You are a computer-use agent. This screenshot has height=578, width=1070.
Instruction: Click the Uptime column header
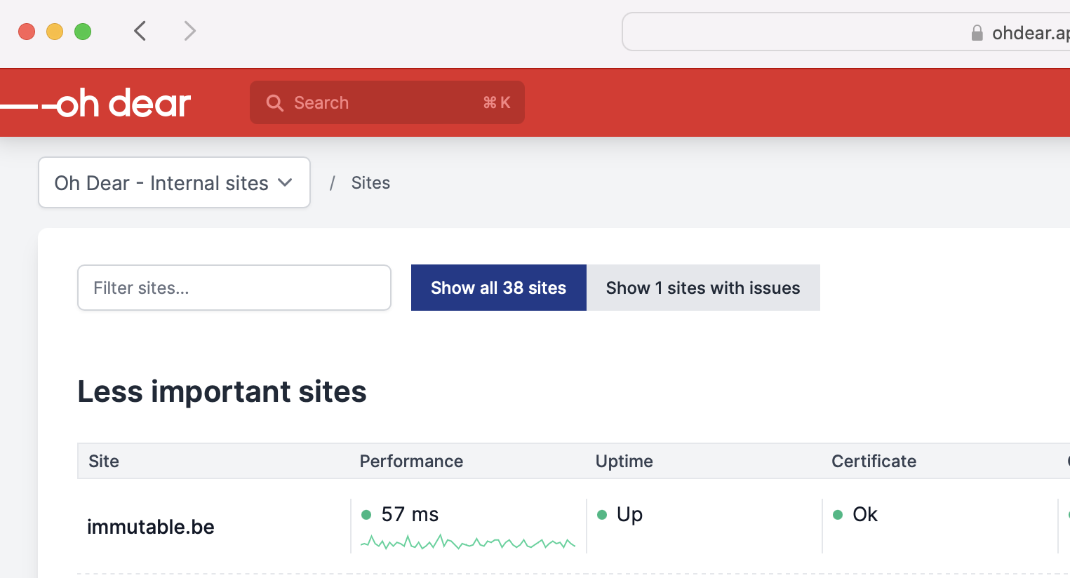pyautogui.click(x=624, y=461)
